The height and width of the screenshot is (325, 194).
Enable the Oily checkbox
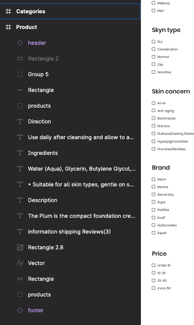[x=153, y=64]
